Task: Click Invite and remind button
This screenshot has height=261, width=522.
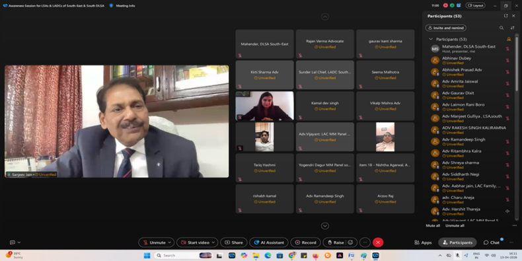Action: click(446, 28)
